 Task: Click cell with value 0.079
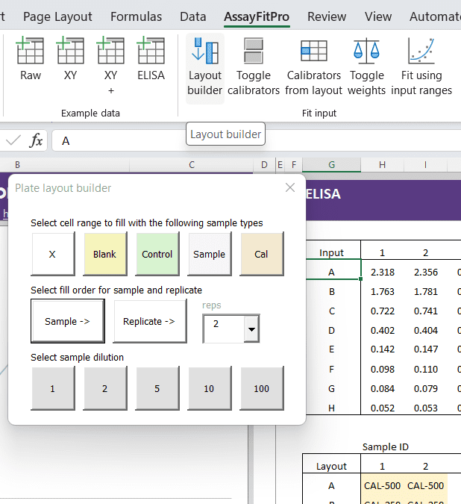425,388
